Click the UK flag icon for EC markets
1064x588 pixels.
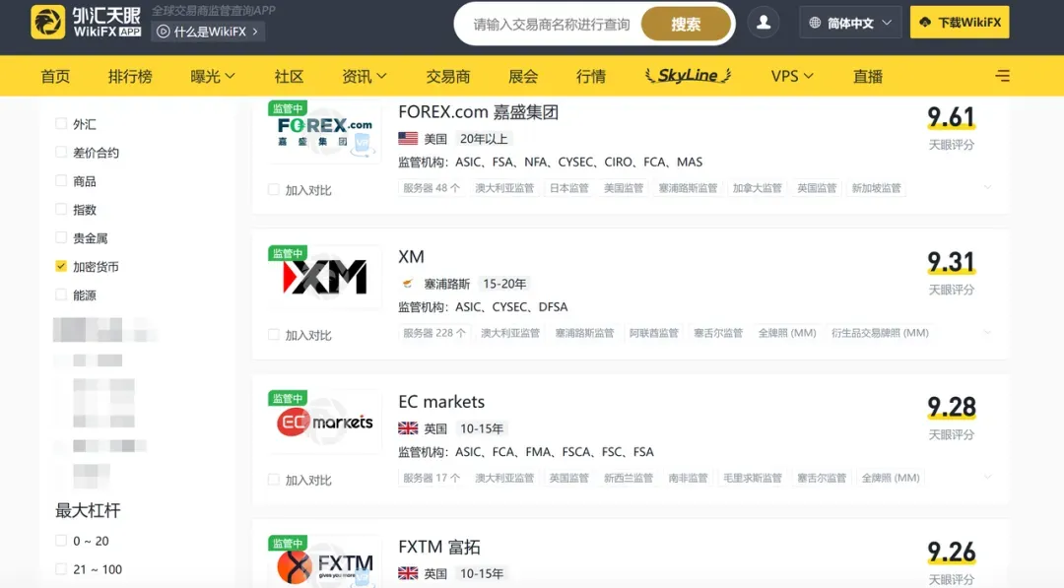[408, 428]
